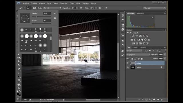Screen dimensions: 183x103
Task: Add a Photo Filter adjustment
Action: coord(142,39)
